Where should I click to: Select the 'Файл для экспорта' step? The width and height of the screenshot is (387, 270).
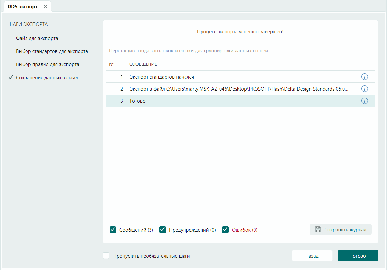pos(37,38)
